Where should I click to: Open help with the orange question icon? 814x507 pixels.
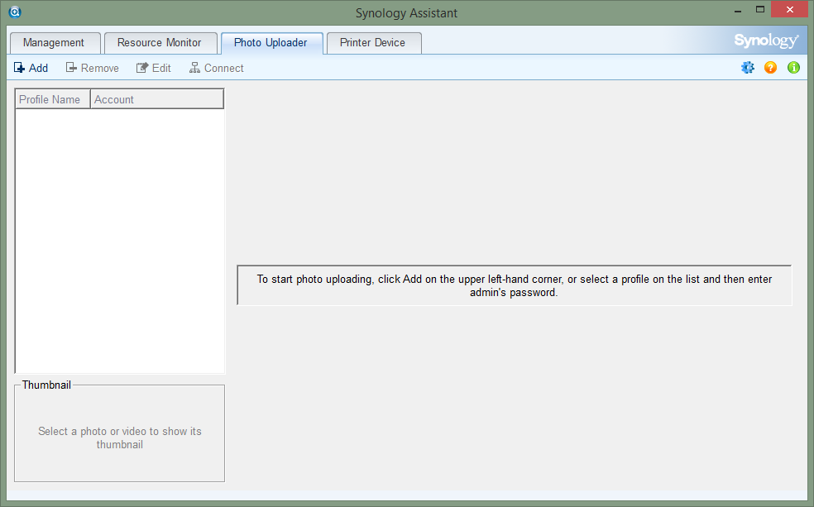coord(770,68)
